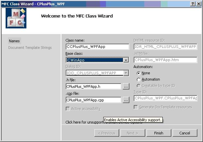Click the MFC logo icon
This screenshot has width=203, height=142.
16,18
